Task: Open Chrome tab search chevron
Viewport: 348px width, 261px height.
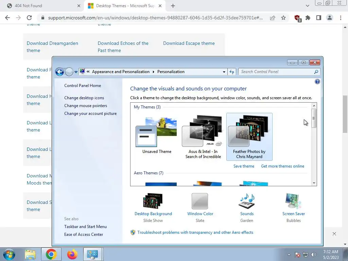Action: tap(307, 6)
